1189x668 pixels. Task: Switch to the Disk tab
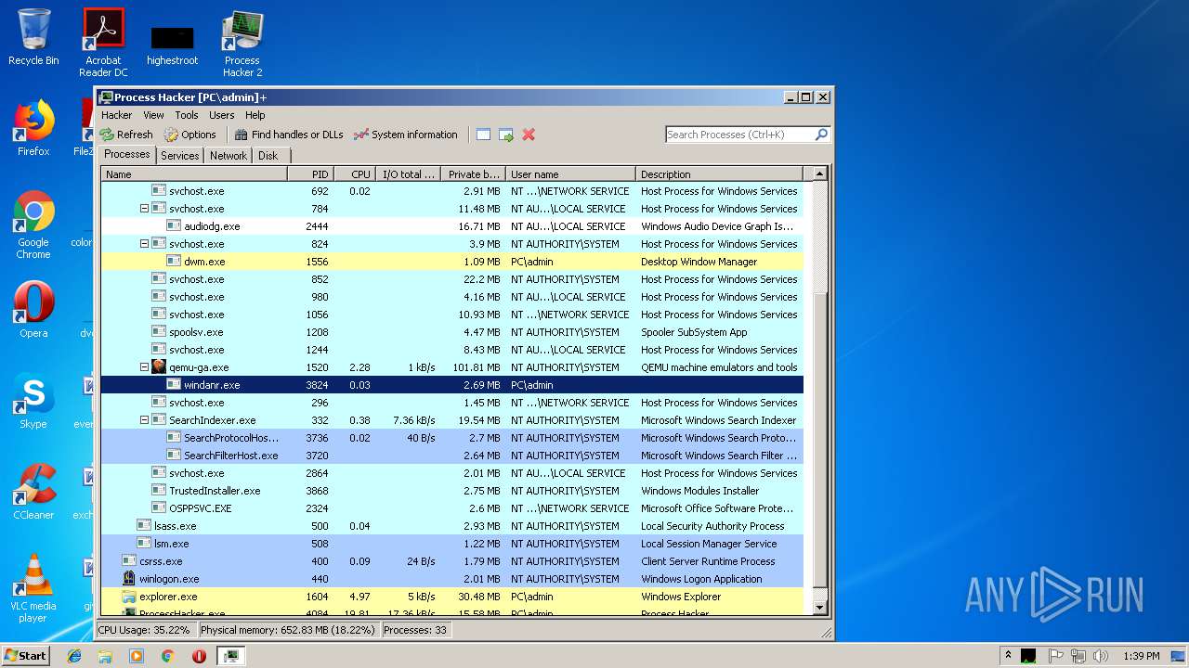268,156
